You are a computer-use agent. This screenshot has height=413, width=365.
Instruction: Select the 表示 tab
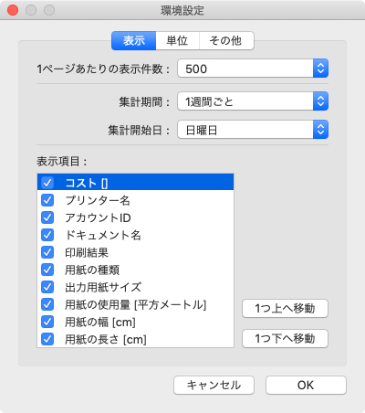click(x=134, y=40)
